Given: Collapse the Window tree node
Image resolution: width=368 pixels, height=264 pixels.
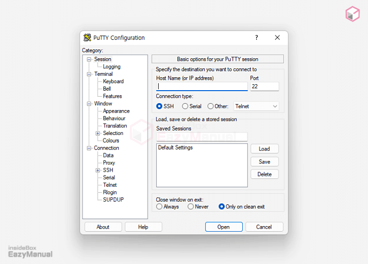Looking at the screenshot, I should 89,104.
